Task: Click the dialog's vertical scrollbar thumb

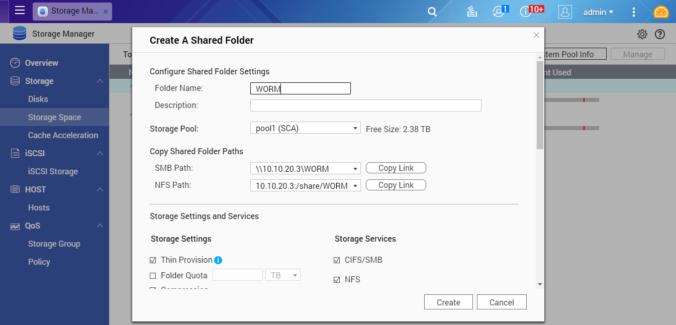Action: (x=540, y=105)
